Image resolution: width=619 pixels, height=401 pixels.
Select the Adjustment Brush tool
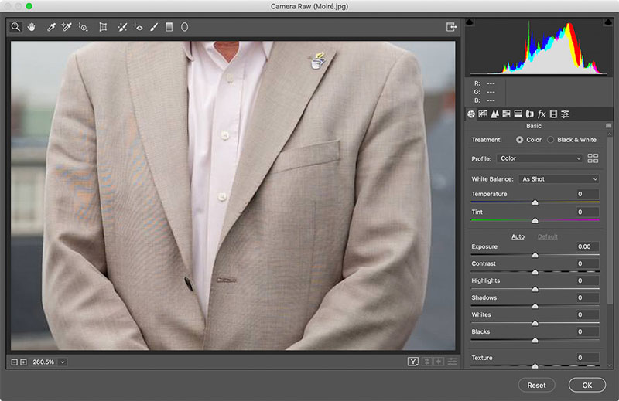(153, 27)
